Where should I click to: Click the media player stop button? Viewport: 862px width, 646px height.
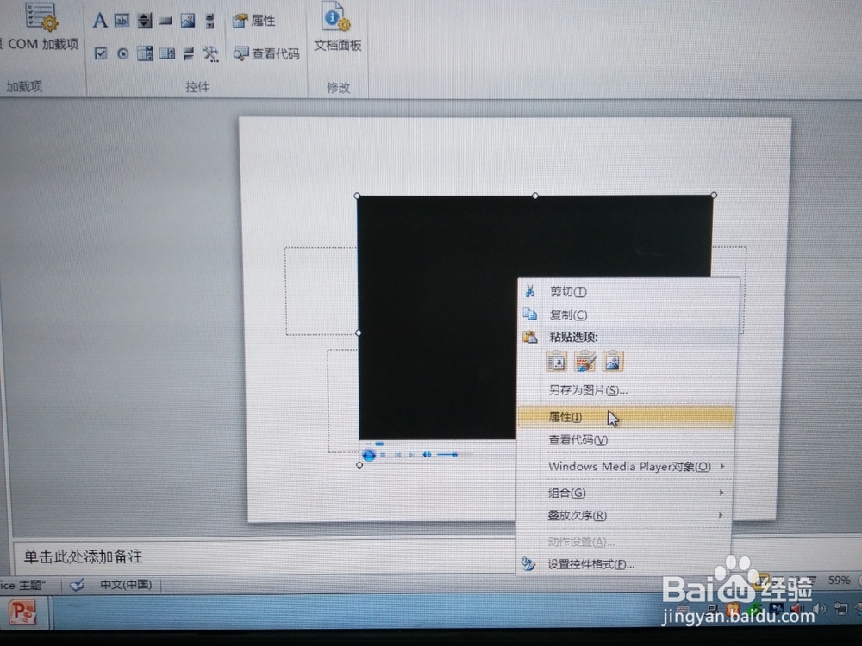coord(384,455)
